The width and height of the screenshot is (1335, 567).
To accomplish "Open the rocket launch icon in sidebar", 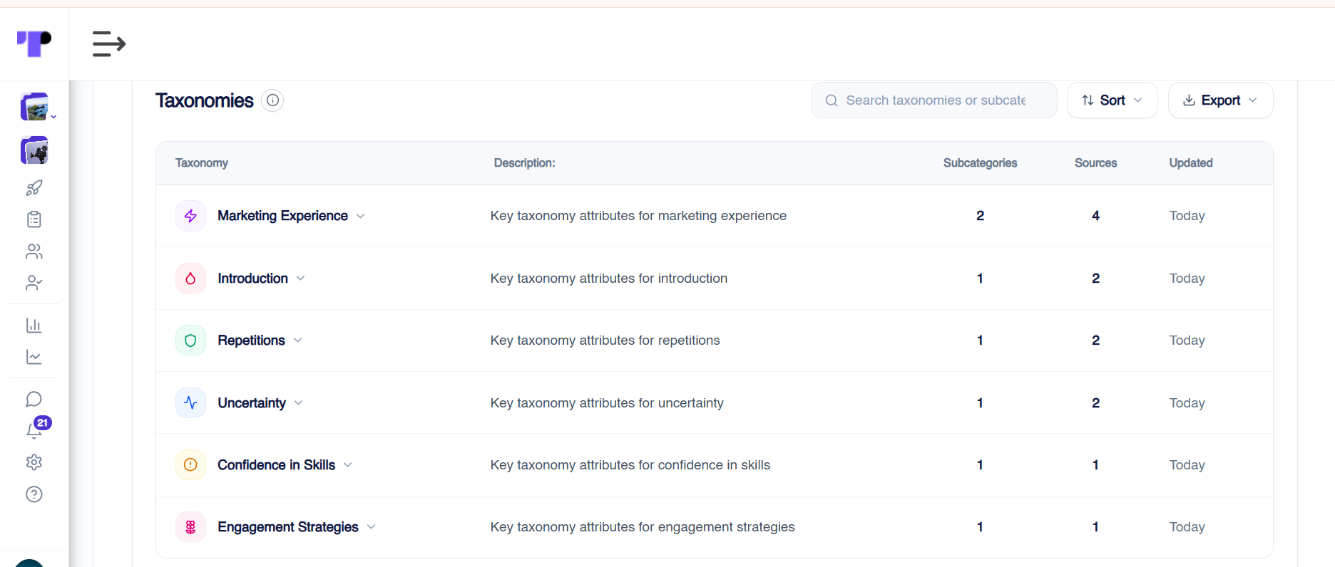I will click(34, 188).
